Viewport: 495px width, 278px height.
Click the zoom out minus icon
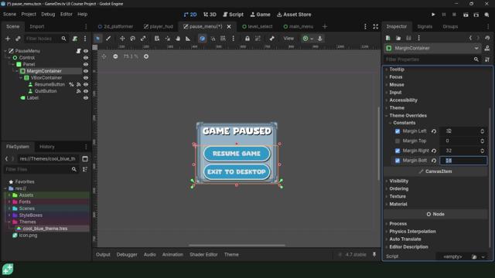[115, 56]
